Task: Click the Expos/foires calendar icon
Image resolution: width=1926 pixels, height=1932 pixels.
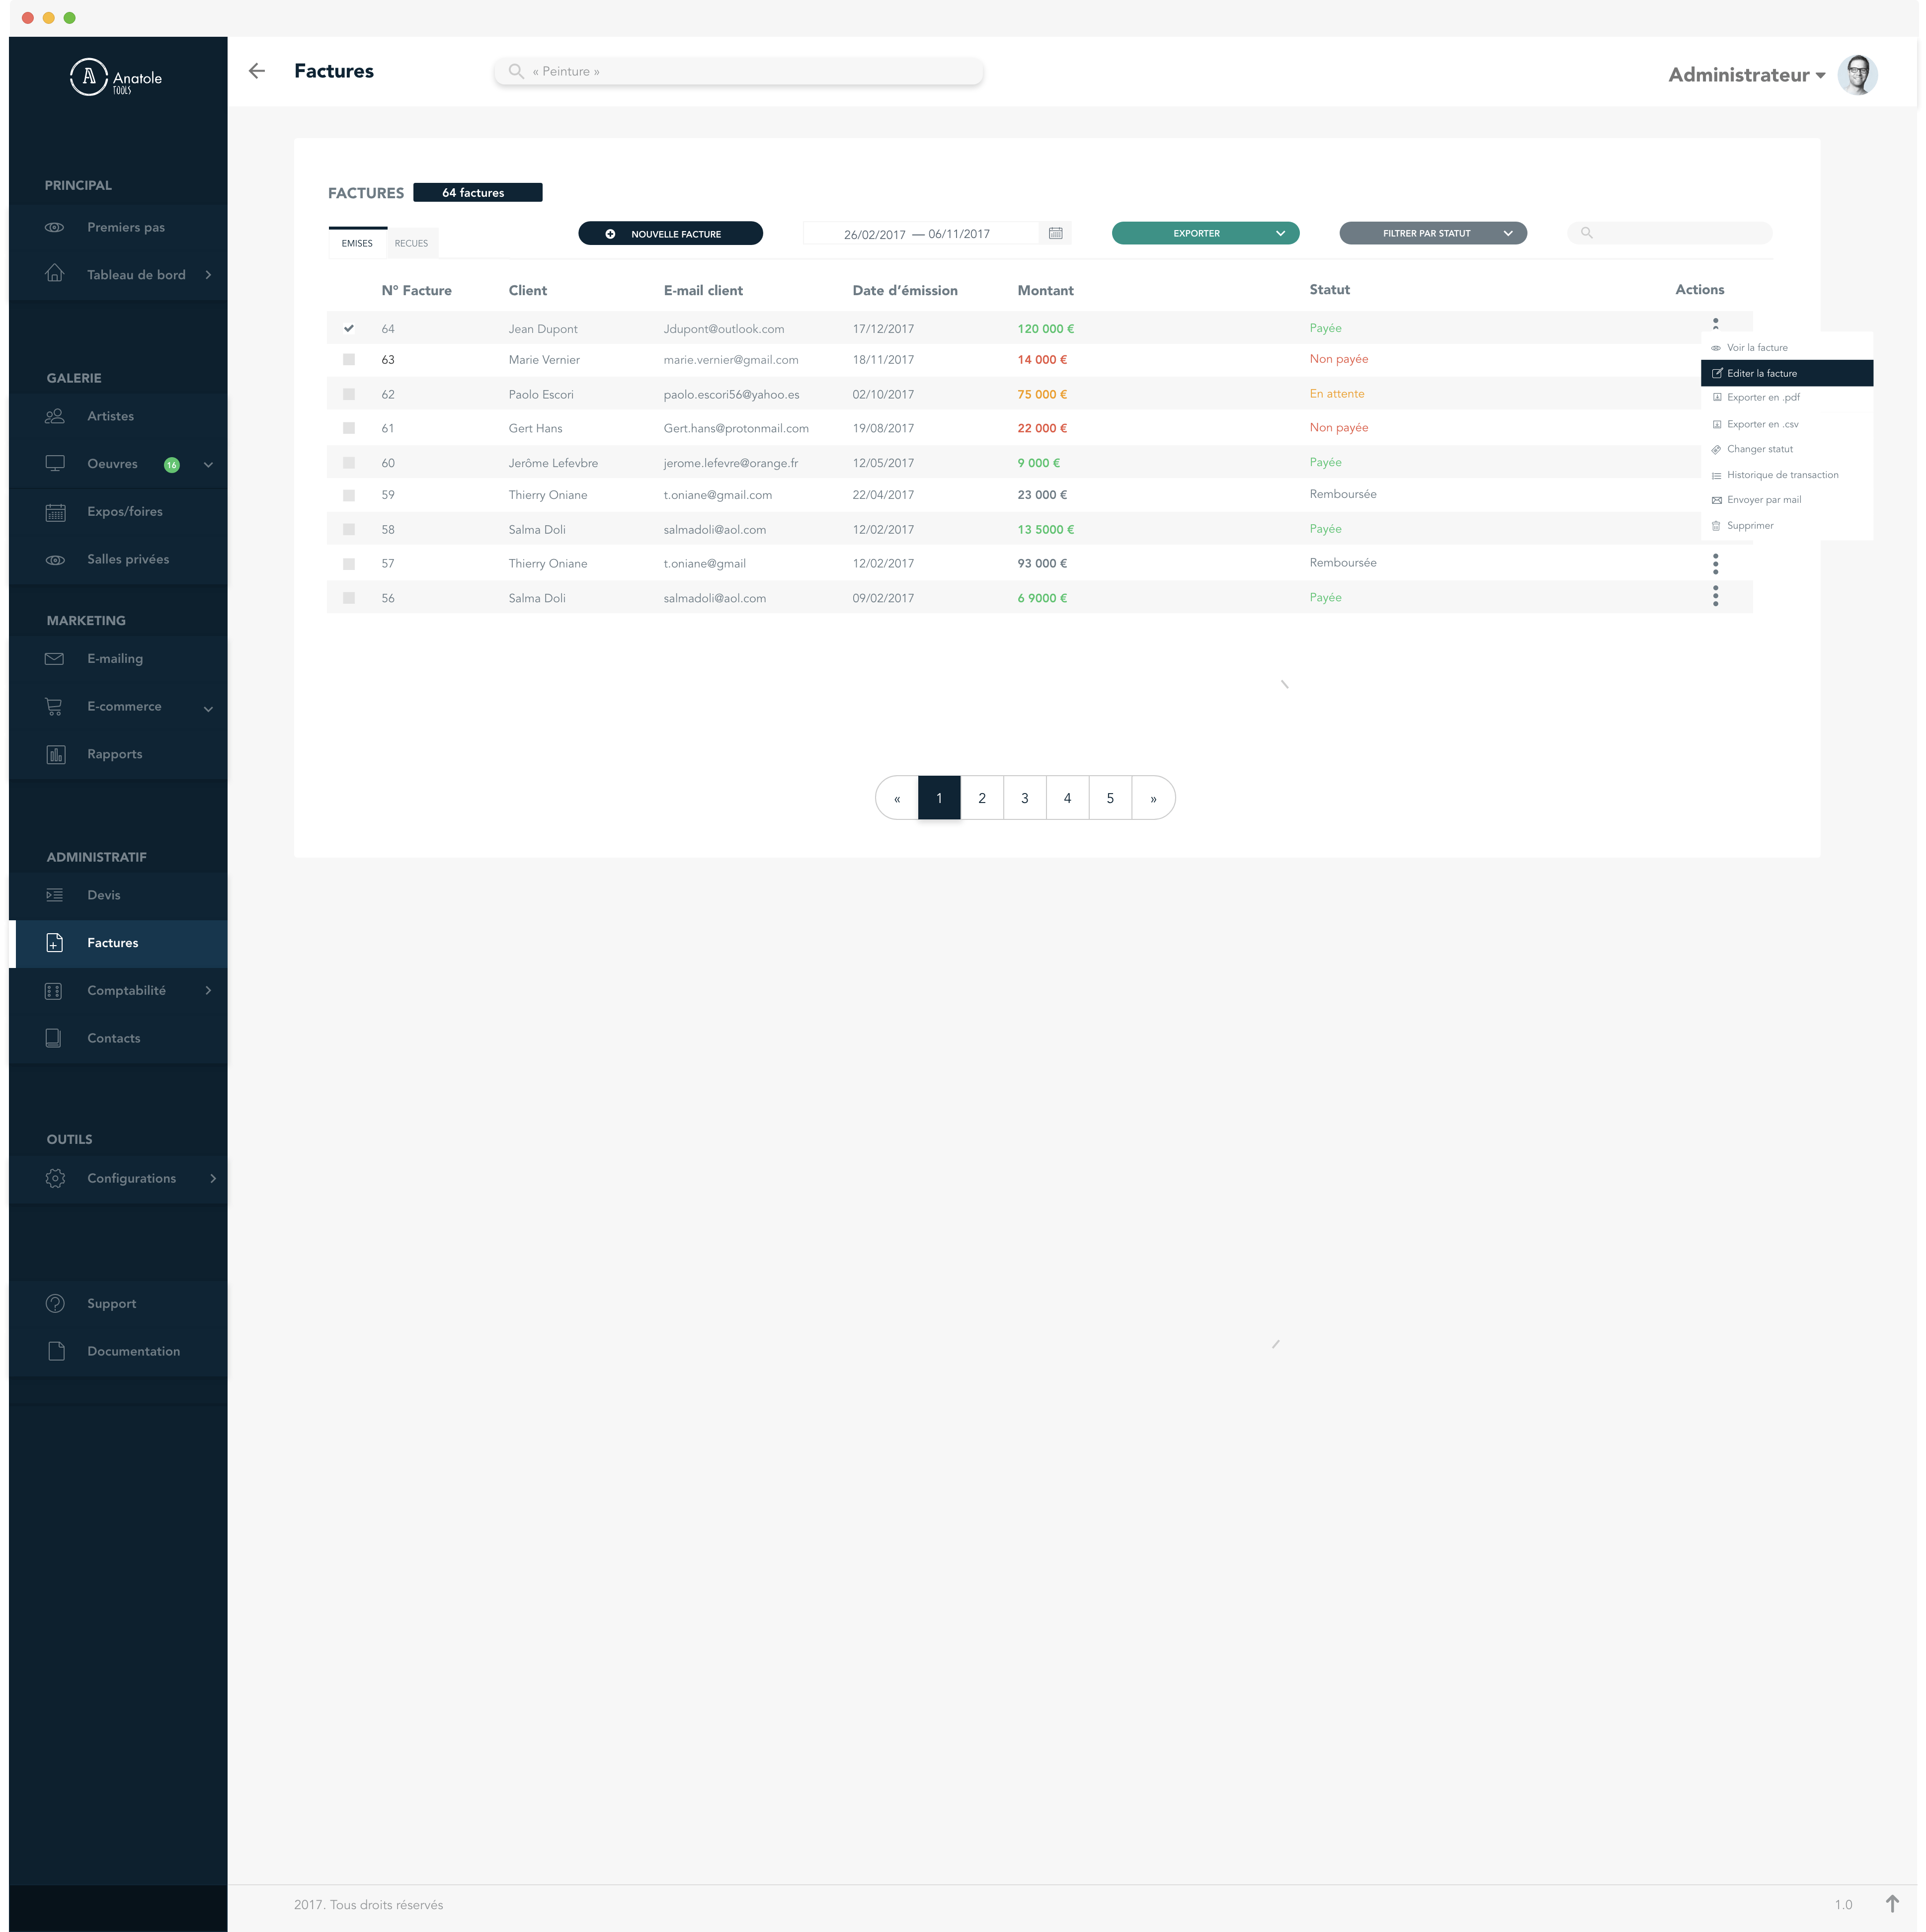Action: pos(55,512)
